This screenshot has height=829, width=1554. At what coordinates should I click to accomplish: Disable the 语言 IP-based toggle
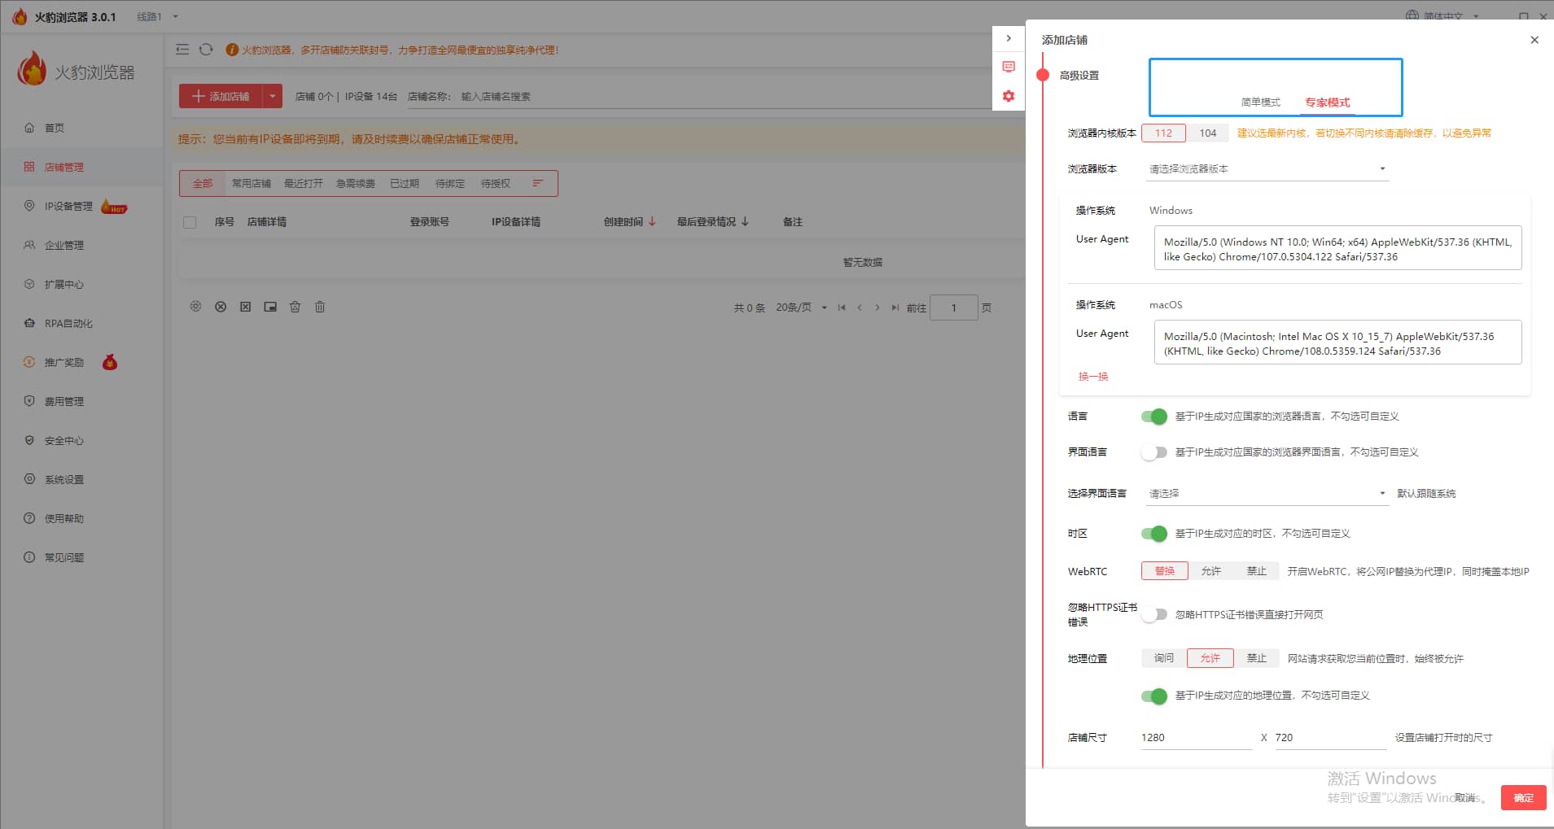click(1153, 417)
